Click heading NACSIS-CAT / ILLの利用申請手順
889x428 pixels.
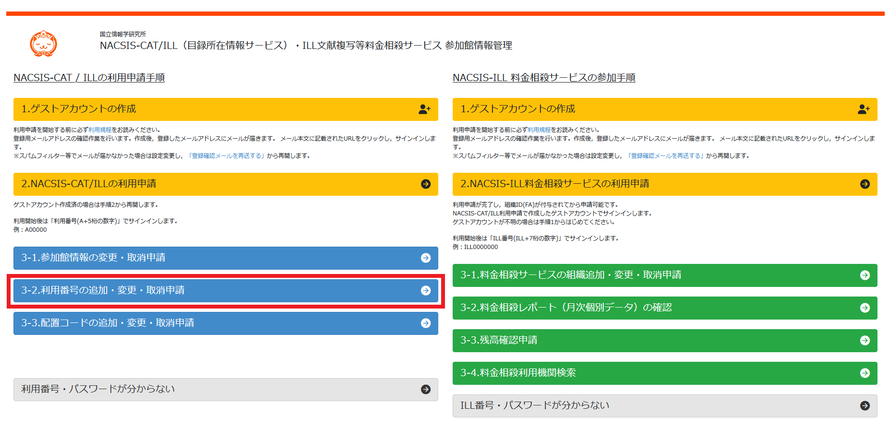point(89,78)
